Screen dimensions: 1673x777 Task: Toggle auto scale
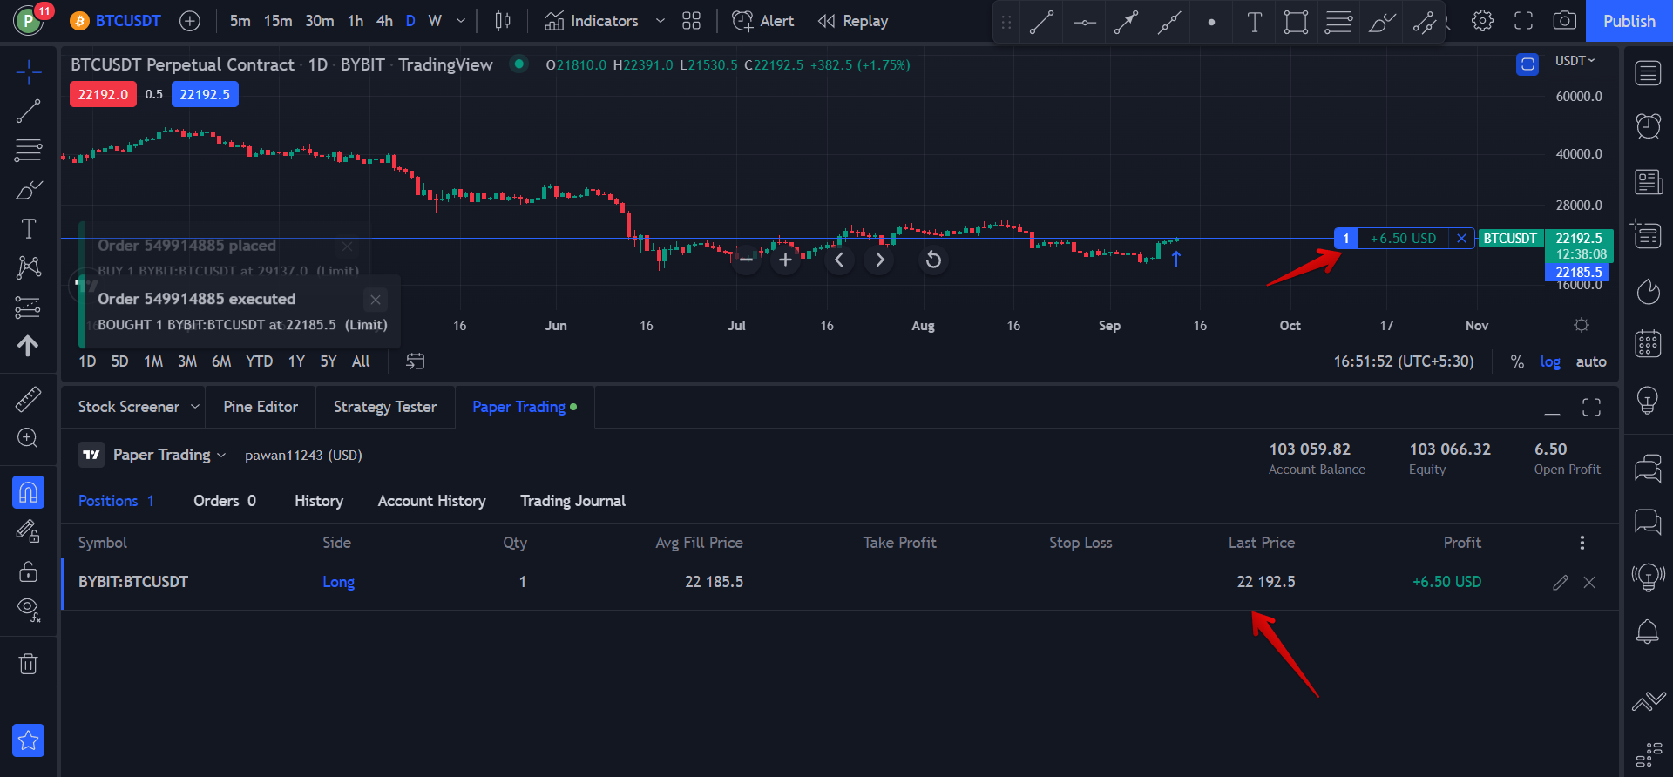[x=1591, y=361]
